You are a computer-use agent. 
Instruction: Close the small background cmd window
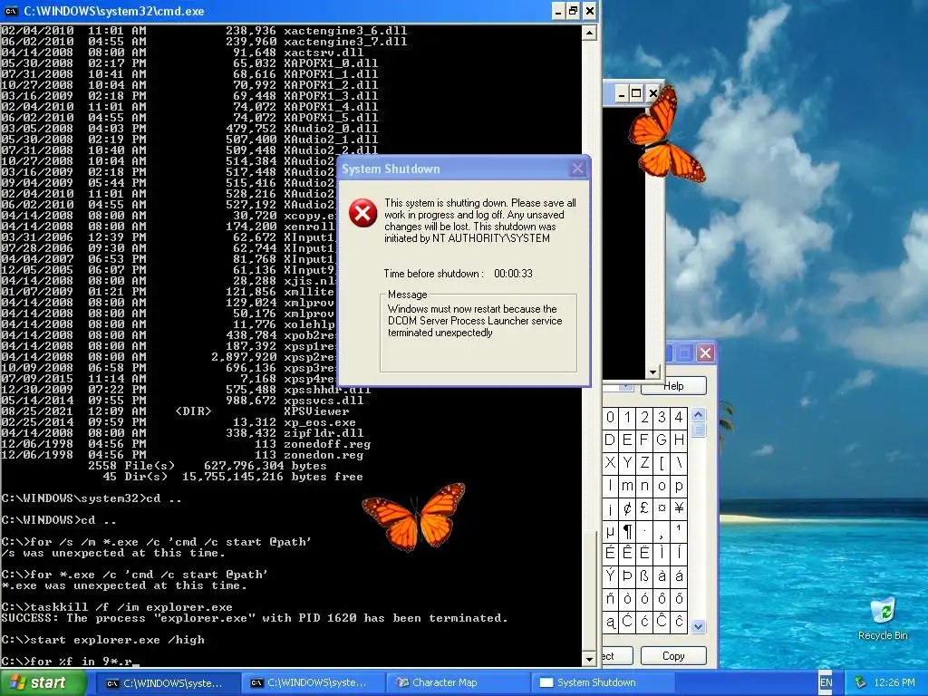pyautogui.click(x=652, y=93)
